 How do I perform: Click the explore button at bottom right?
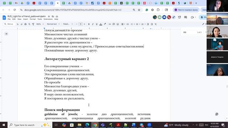(x=217, y=114)
